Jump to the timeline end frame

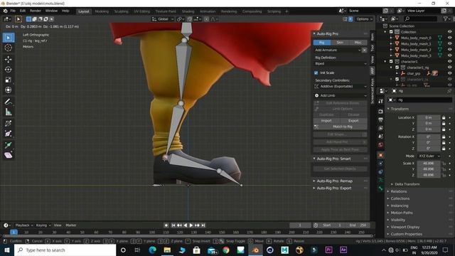point(203,225)
